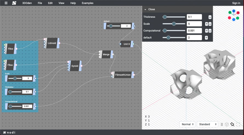Move the Thickness parameter down with its arrow
Image resolution: width=244 pixels, height=135 pixels.
tap(210, 17)
